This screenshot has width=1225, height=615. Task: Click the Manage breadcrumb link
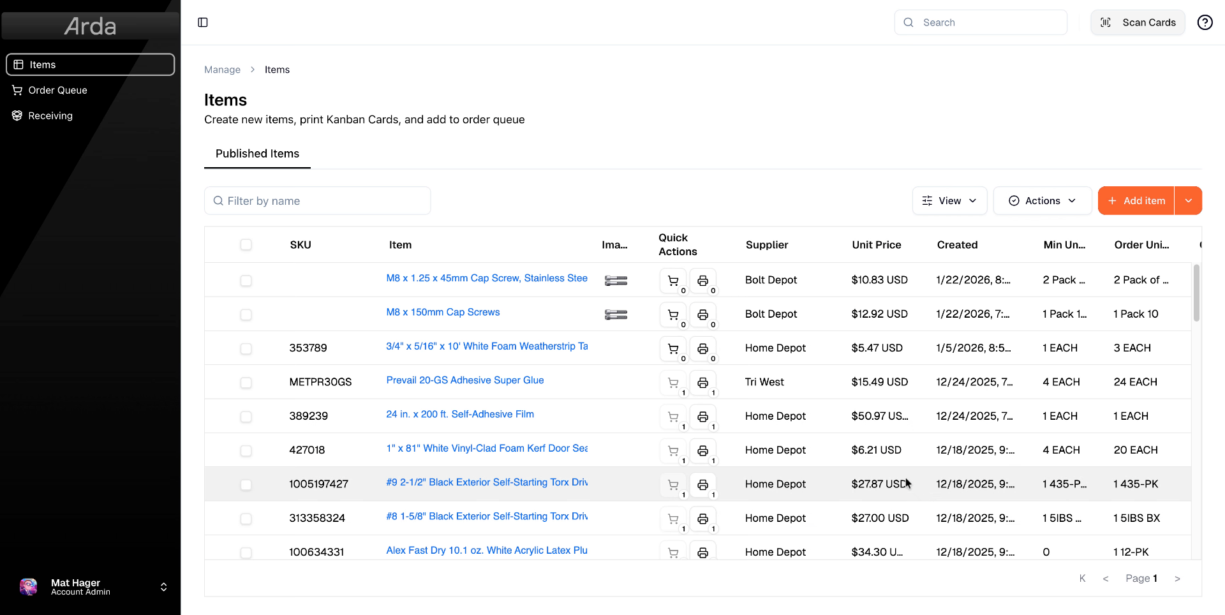tap(222, 70)
